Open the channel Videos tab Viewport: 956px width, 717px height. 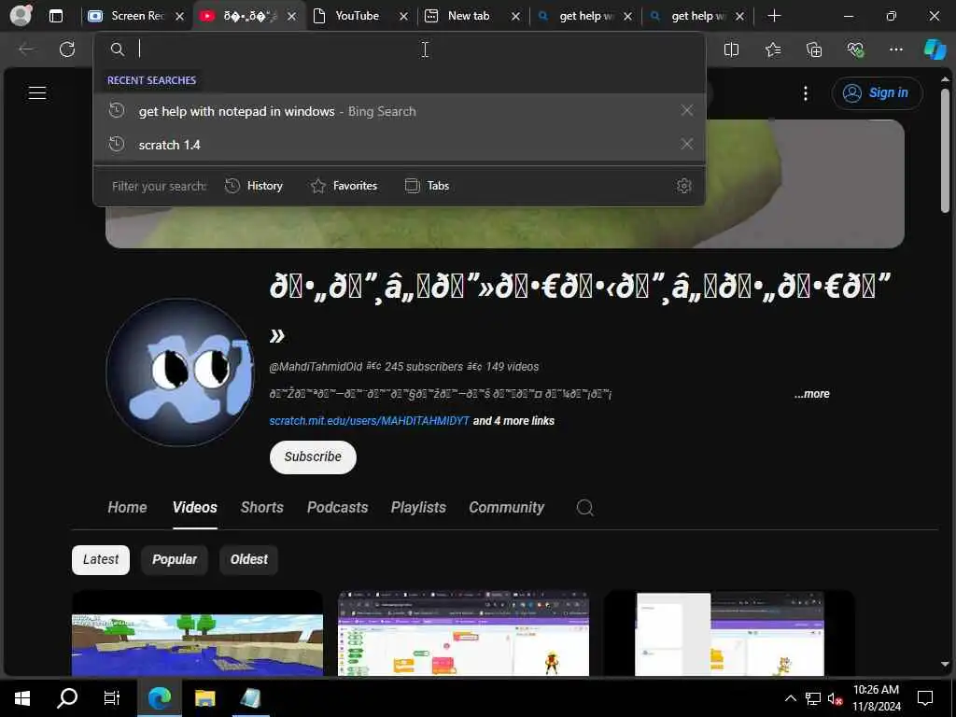194,507
